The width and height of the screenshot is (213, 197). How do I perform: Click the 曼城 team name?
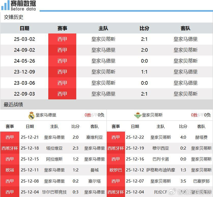pyautogui.click(x=94, y=170)
